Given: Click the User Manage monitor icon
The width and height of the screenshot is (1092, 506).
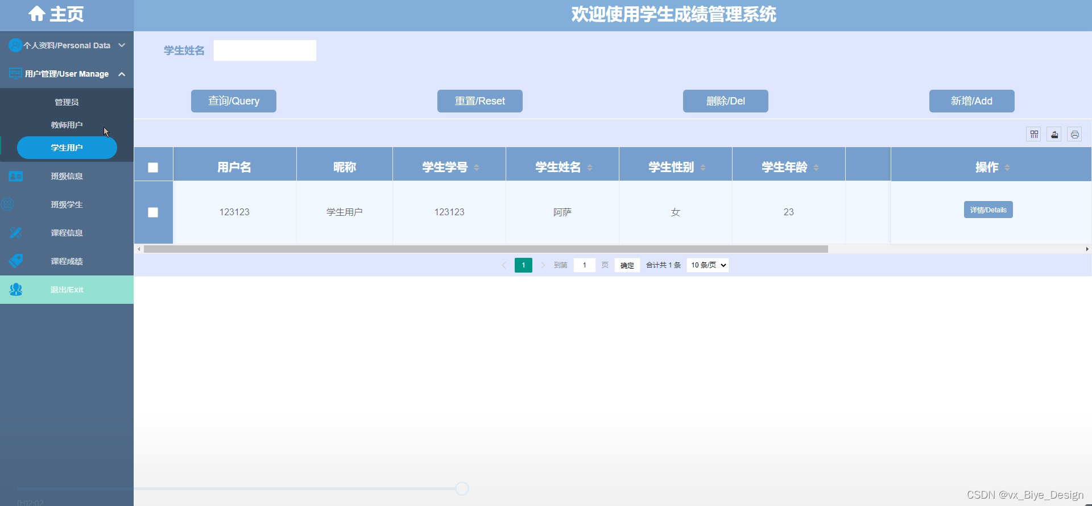Looking at the screenshot, I should click(x=15, y=74).
